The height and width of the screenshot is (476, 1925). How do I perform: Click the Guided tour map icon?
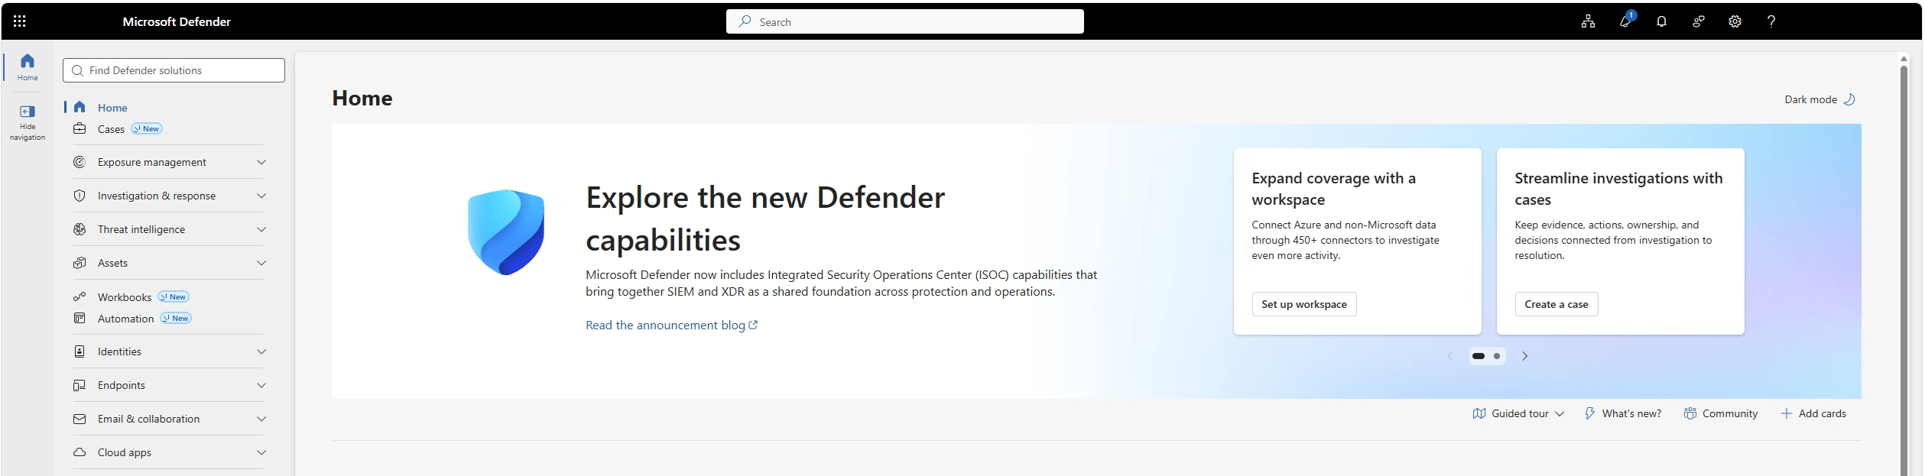(x=1479, y=413)
